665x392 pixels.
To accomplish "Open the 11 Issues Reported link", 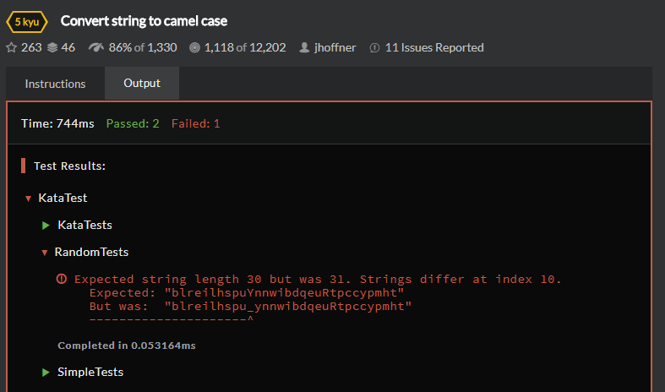I will click(434, 48).
